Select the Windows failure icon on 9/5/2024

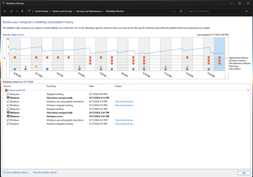click(x=90, y=60)
